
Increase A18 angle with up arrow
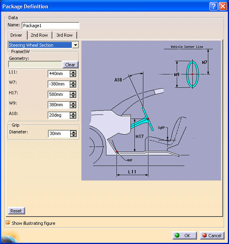pyautogui.click(x=73, y=114)
